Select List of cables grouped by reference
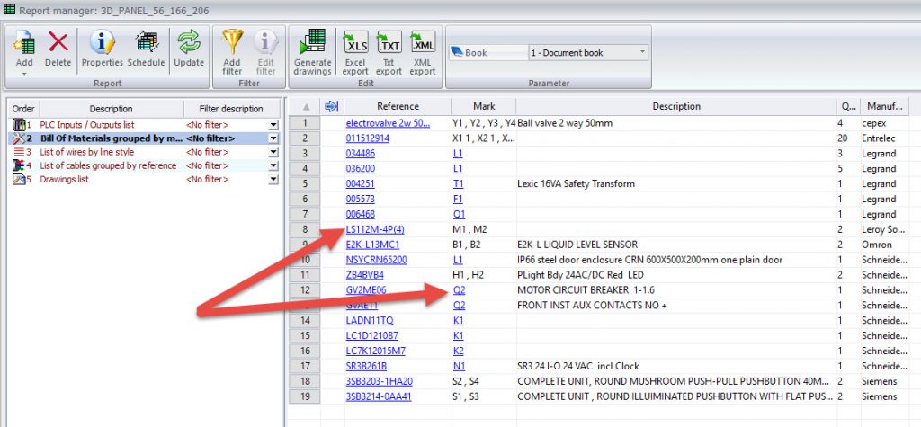Viewport: 921px width, 427px height. pos(108,165)
